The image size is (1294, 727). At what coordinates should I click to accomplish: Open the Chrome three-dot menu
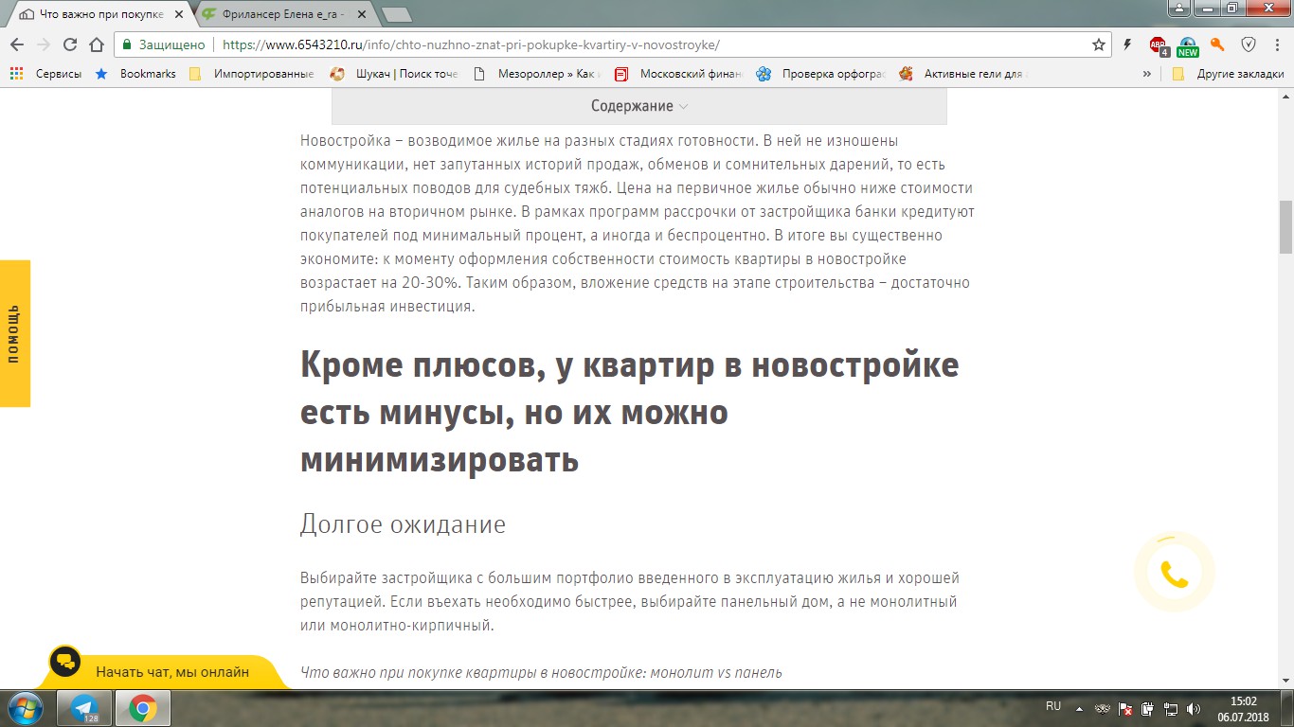tap(1276, 44)
